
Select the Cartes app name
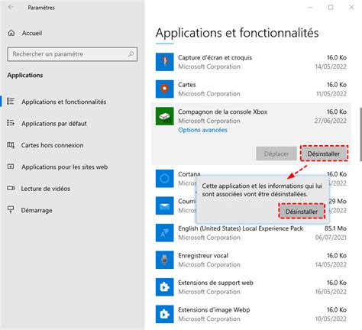click(187, 85)
